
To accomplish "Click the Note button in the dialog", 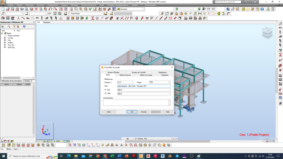I will click(x=109, y=112).
